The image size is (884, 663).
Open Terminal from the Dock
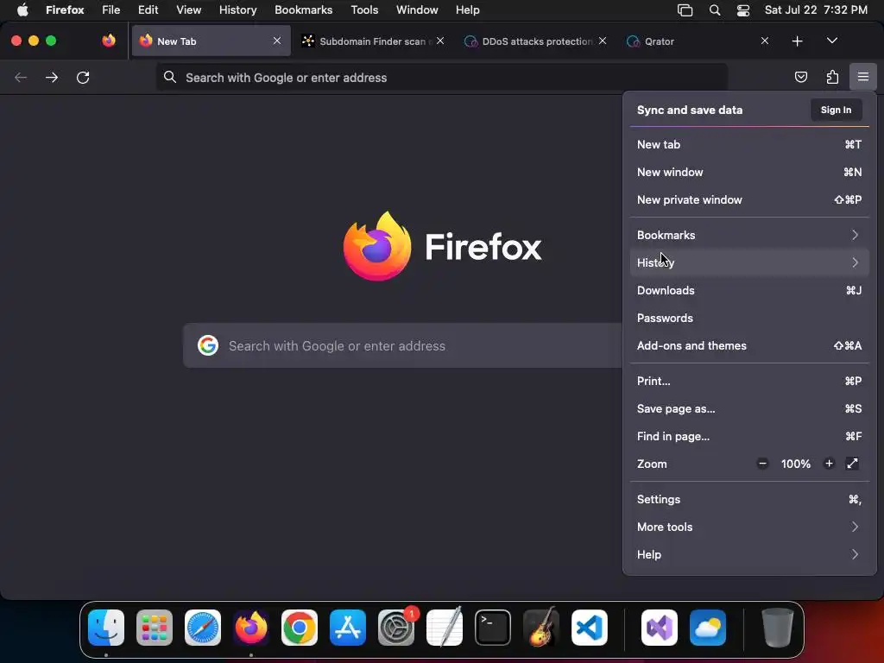click(x=493, y=628)
